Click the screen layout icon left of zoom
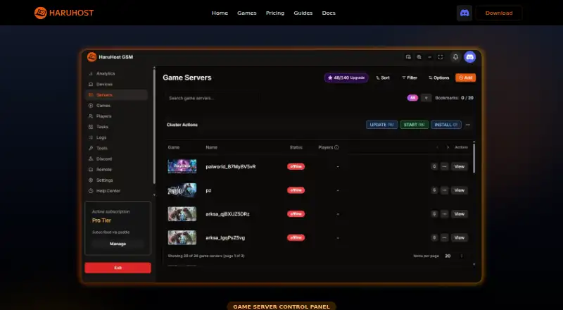563x310 pixels. [x=408, y=57]
